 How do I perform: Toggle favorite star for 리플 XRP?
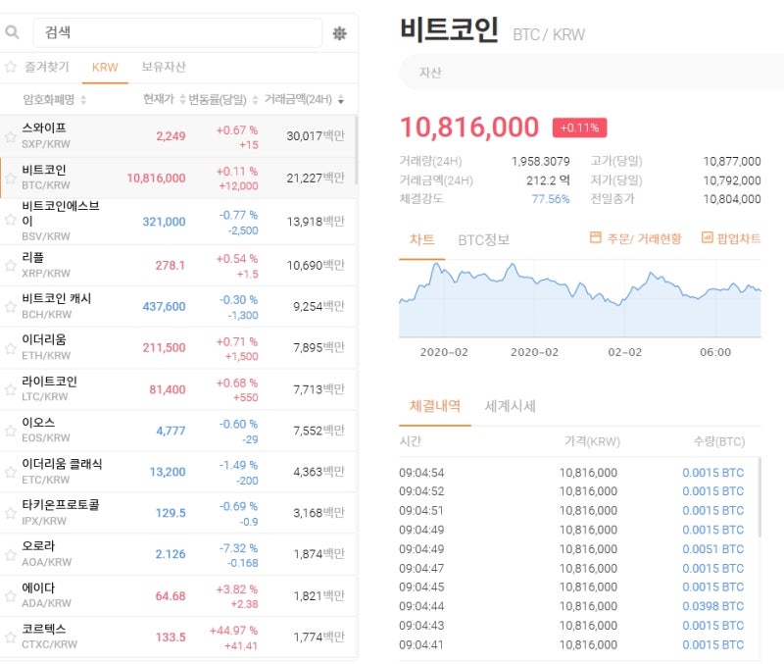point(11,266)
